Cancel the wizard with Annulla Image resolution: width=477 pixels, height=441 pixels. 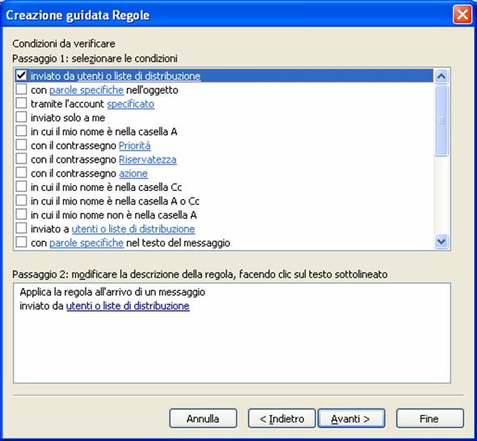click(x=203, y=418)
